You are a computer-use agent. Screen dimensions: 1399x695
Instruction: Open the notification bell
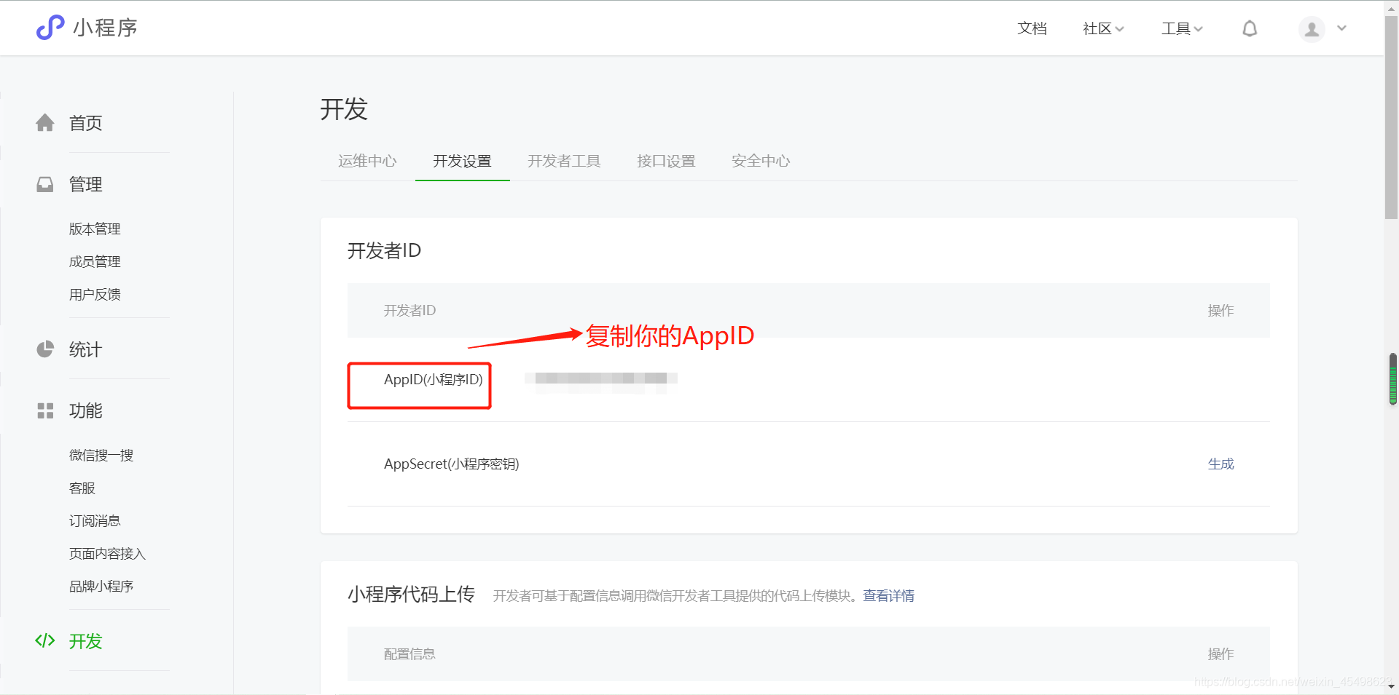[x=1250, y=28]
